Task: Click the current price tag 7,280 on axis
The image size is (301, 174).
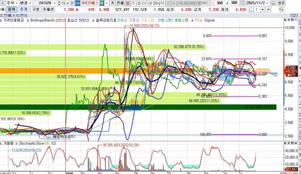Action: 291,71
